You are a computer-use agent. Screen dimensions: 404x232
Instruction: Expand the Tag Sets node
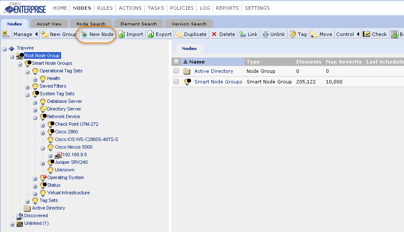click(27, 202)
